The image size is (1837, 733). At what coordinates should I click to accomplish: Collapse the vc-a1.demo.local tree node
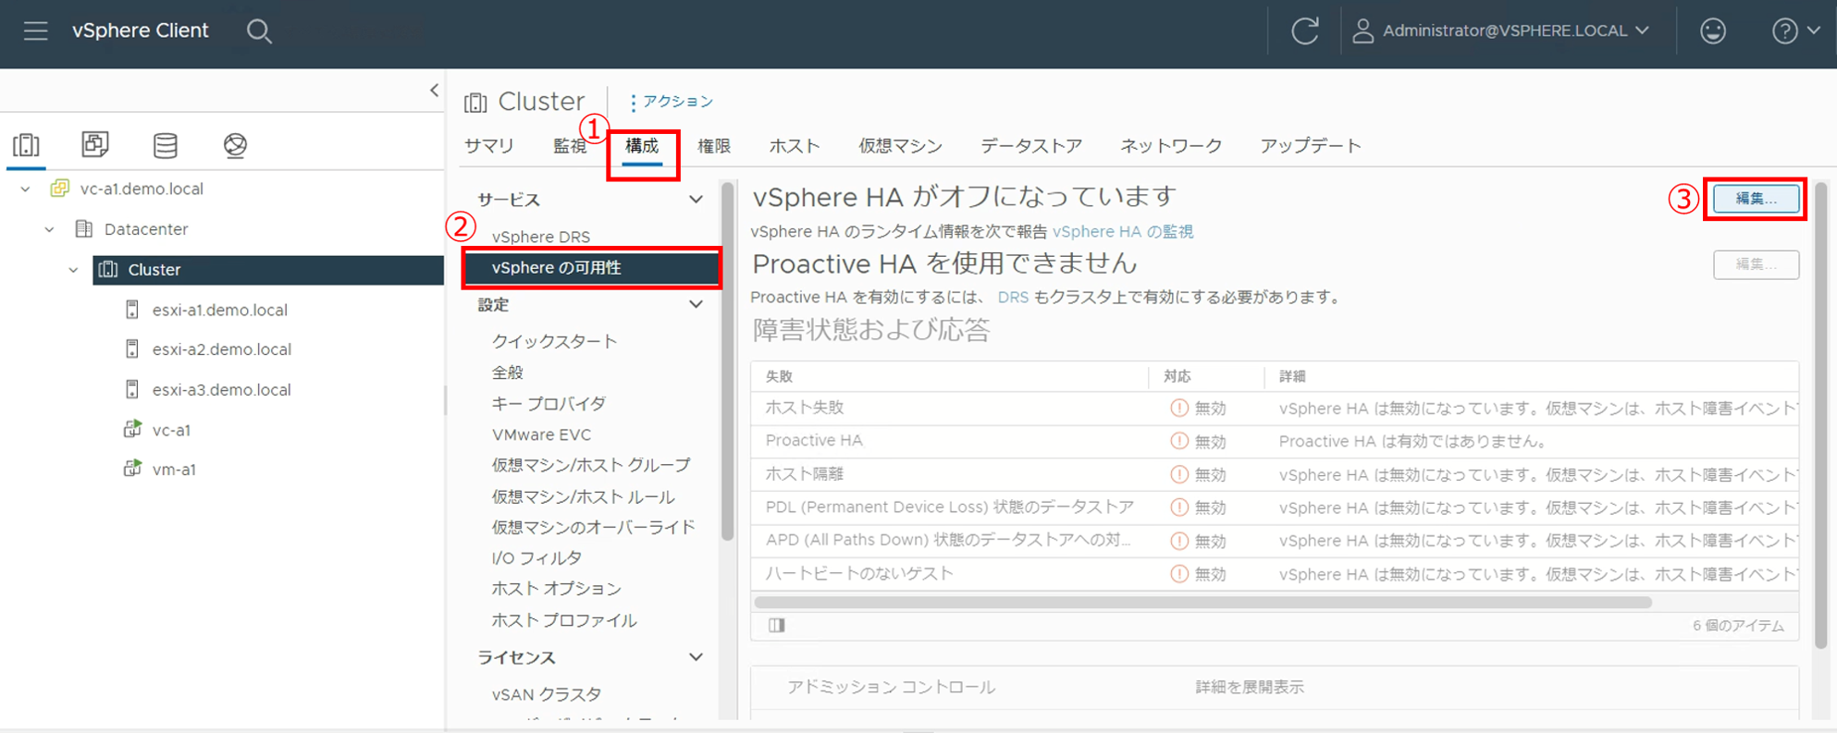tap(26, 189)
